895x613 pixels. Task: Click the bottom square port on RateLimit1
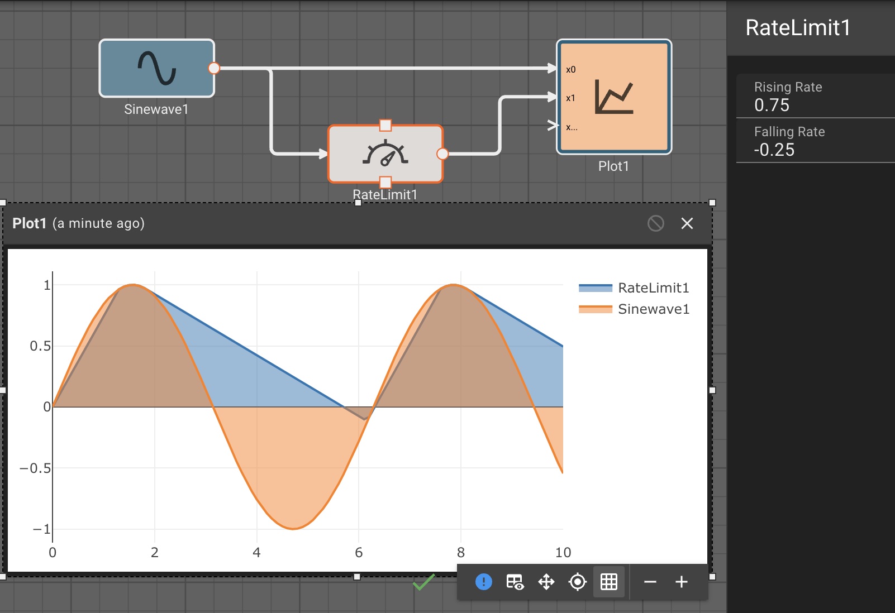point(385,182)
